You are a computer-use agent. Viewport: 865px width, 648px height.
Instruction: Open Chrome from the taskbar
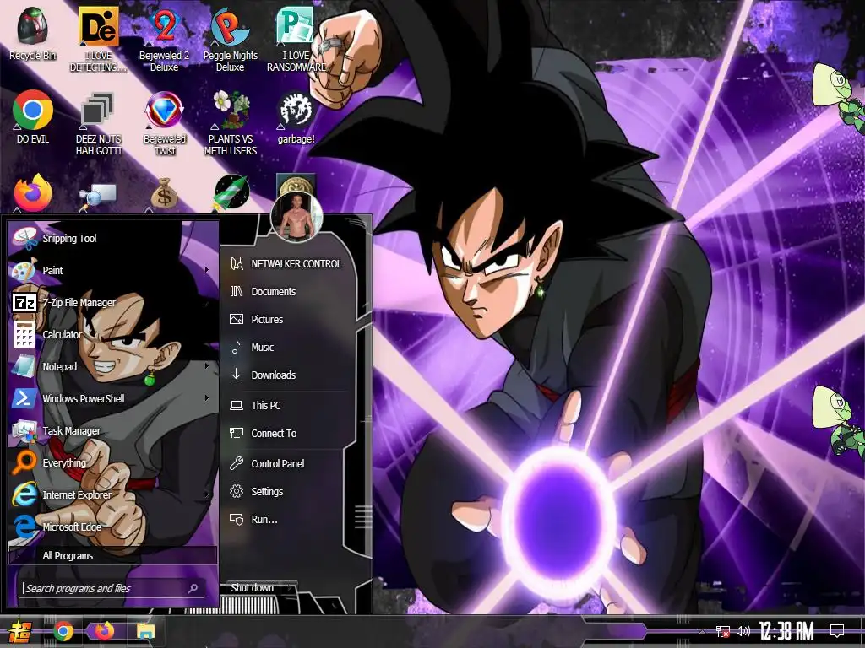[63, 631]
